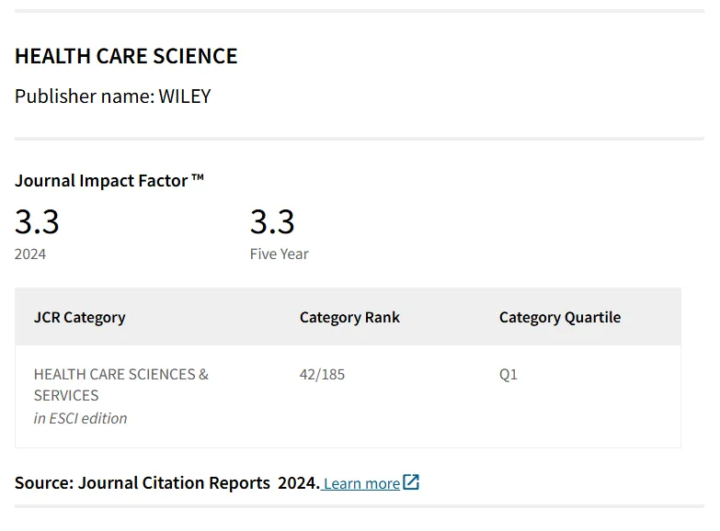Click Source: Journal Citation Reports 2024 text
Viewport: 720px width, 531px height.
(x=167, y=483)
